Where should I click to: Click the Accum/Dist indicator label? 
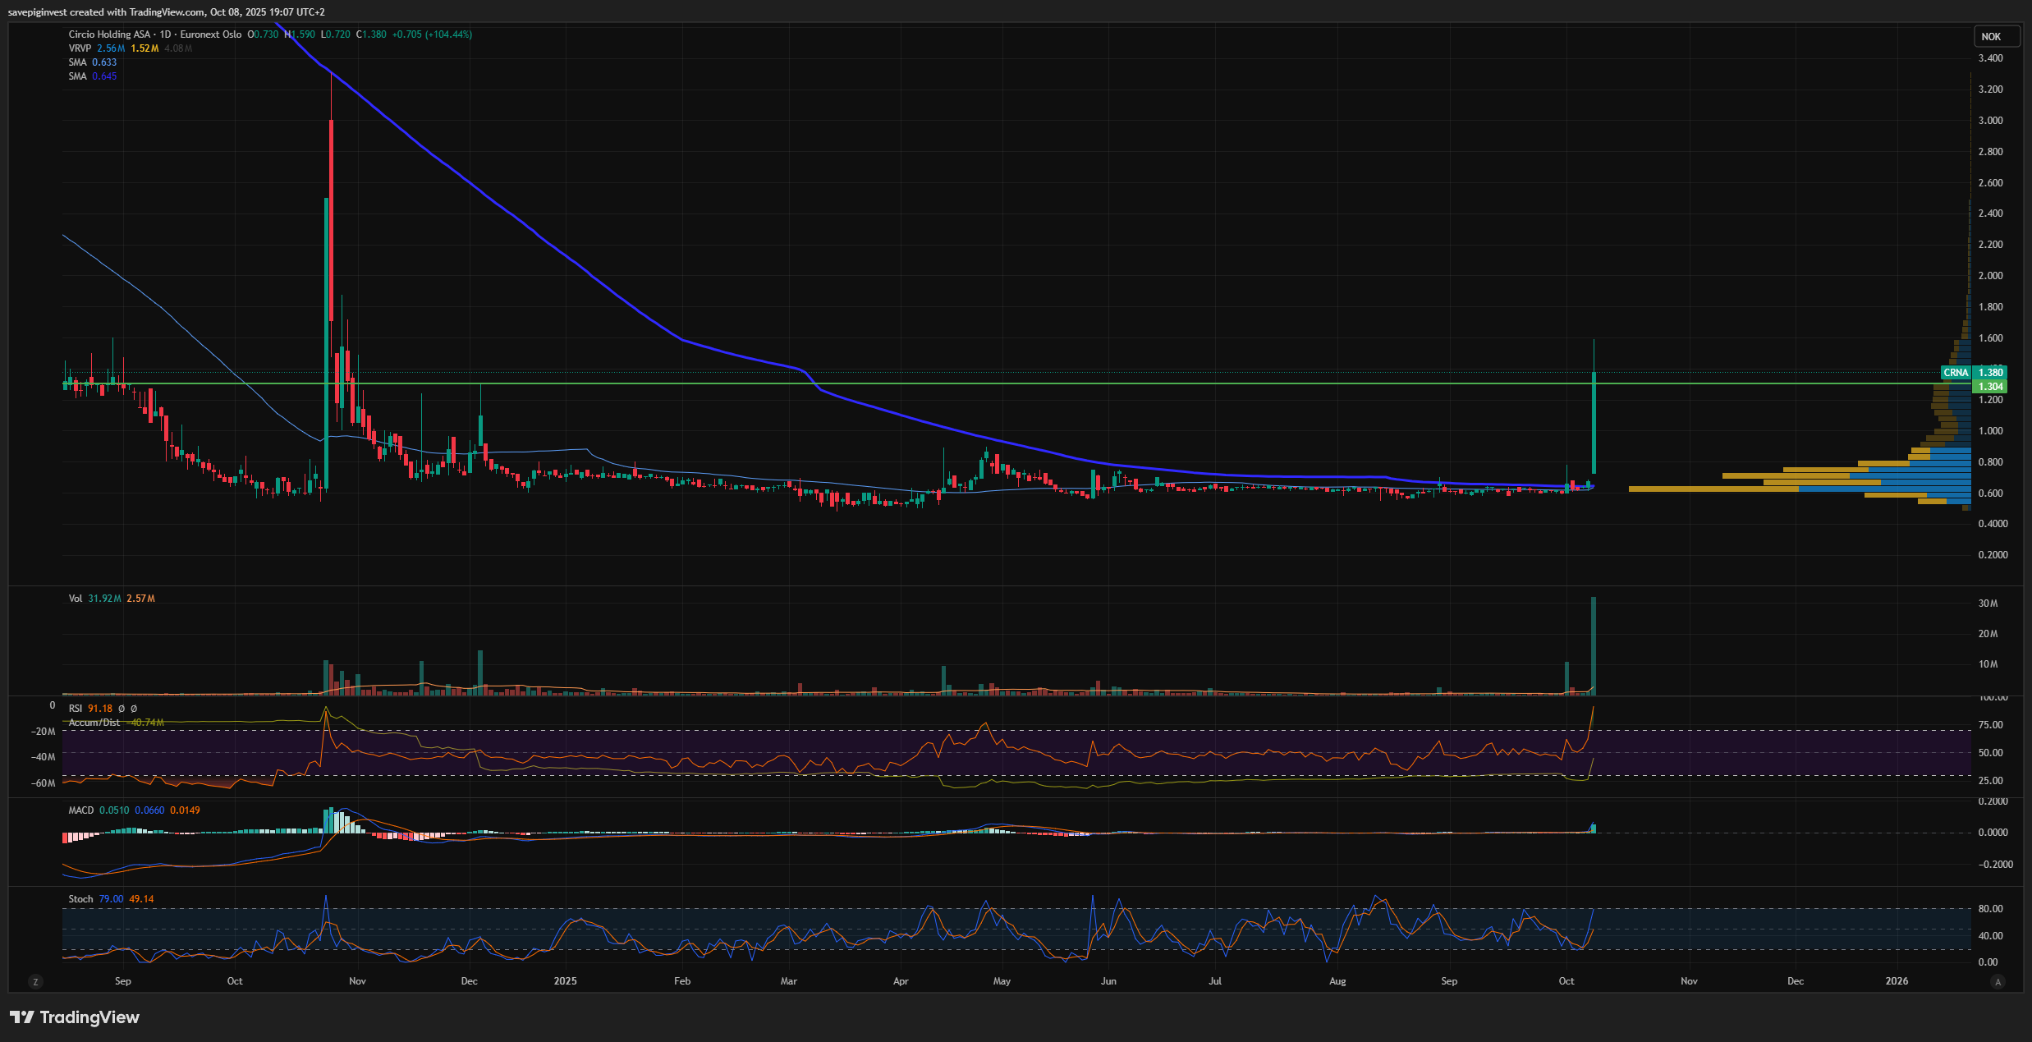tap(94, 723)
